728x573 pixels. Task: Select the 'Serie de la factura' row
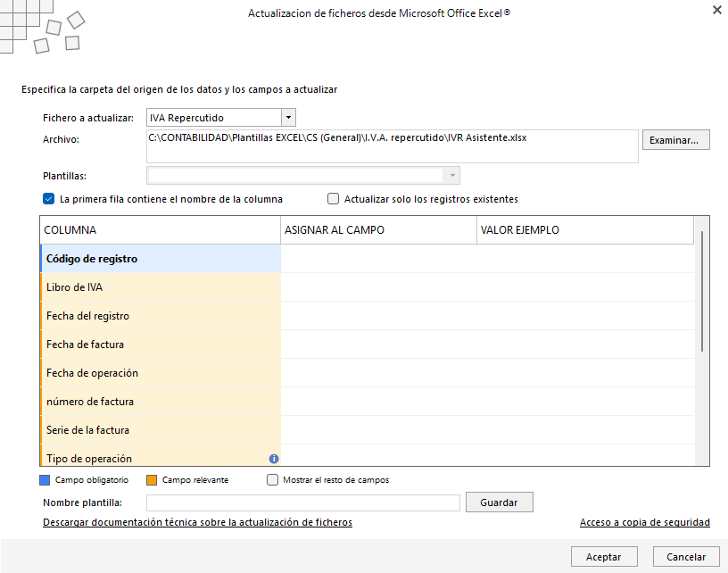[x=367, y=430]
